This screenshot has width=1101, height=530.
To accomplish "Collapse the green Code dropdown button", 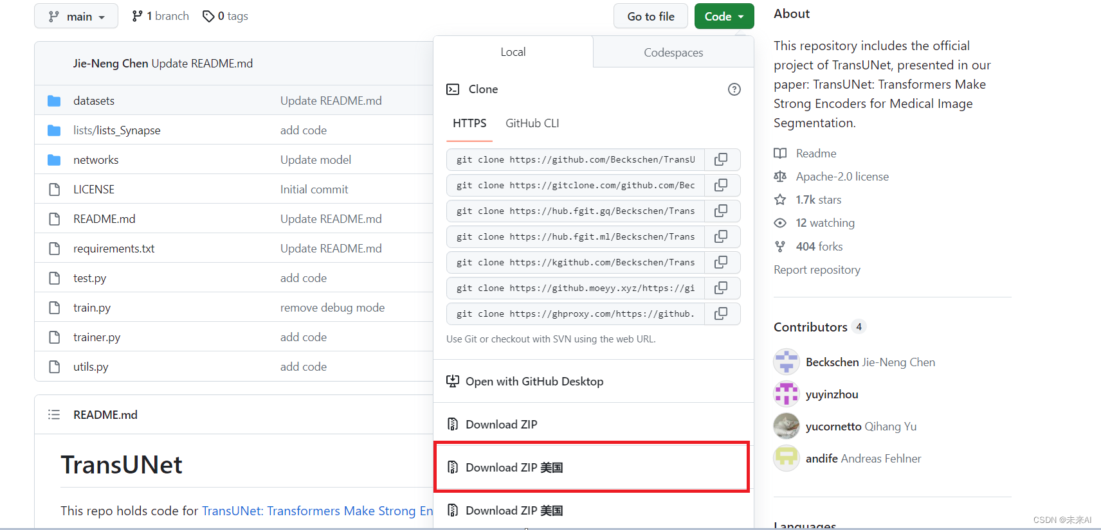I will 724,16.
